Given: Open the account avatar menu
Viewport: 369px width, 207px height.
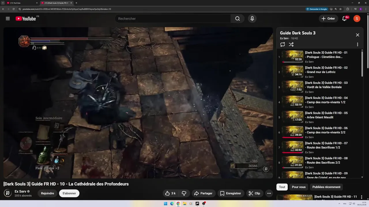Looking at the screenshot, I should pyautogui.click(x=357, y=19).
